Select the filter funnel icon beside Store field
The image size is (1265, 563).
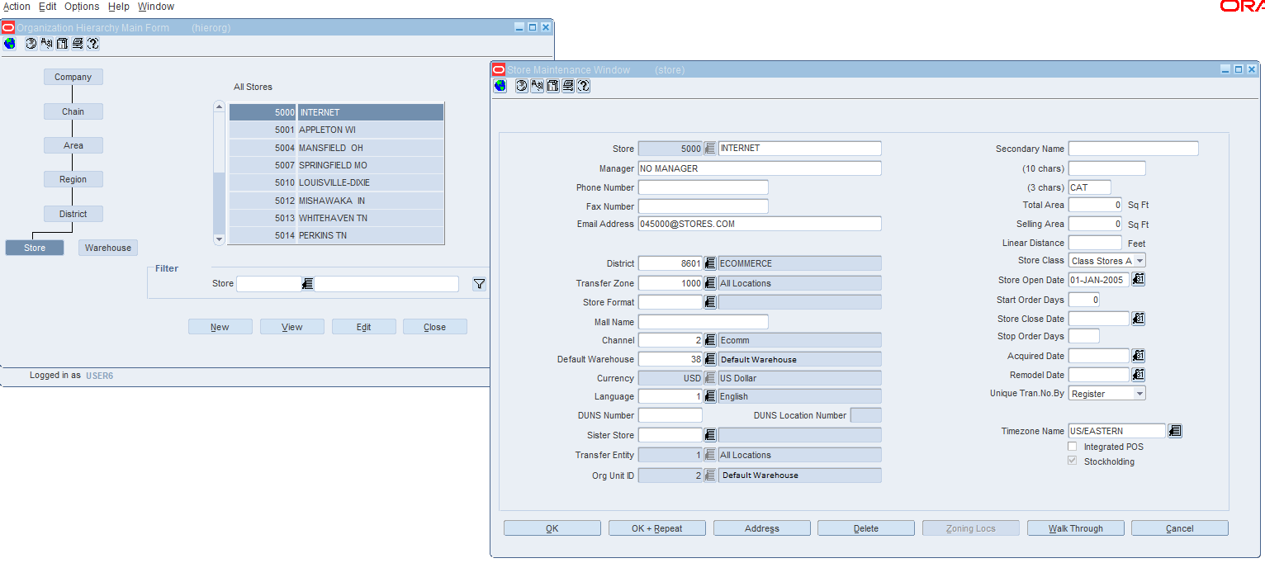[479, 283]
